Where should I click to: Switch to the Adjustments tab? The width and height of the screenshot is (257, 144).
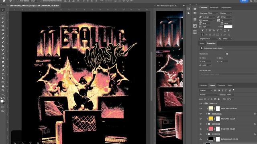coord(226,8)
